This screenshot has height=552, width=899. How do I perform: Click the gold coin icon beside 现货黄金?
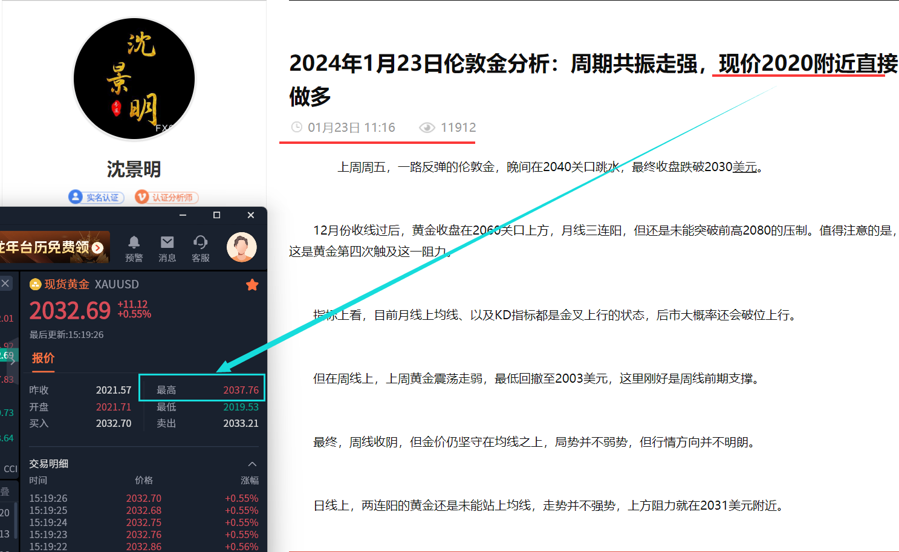pyautogui.click(x=36, y=284)
